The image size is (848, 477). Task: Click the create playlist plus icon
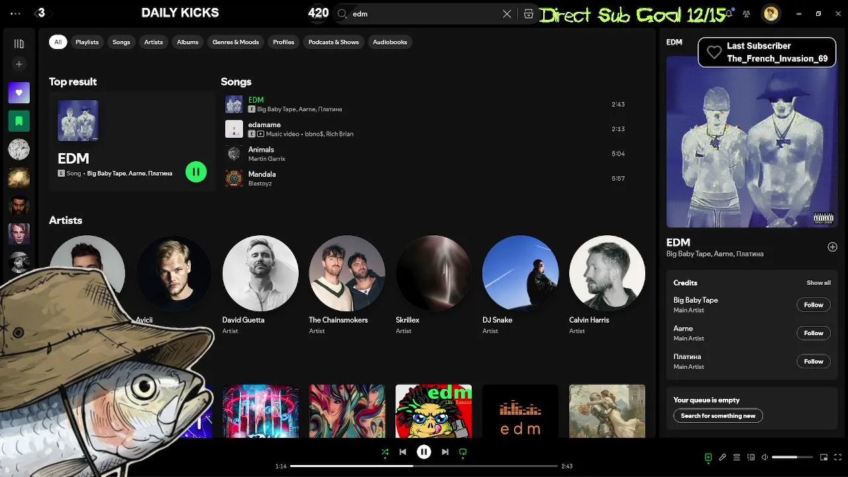(x=19, y=64)
